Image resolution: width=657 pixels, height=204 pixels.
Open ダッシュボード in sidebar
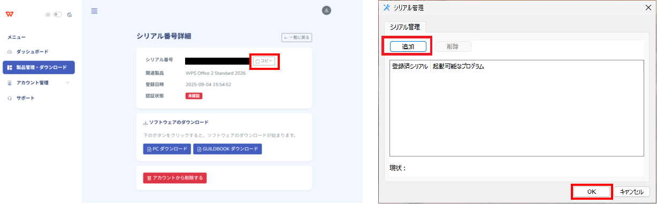(x=32, y=52)
